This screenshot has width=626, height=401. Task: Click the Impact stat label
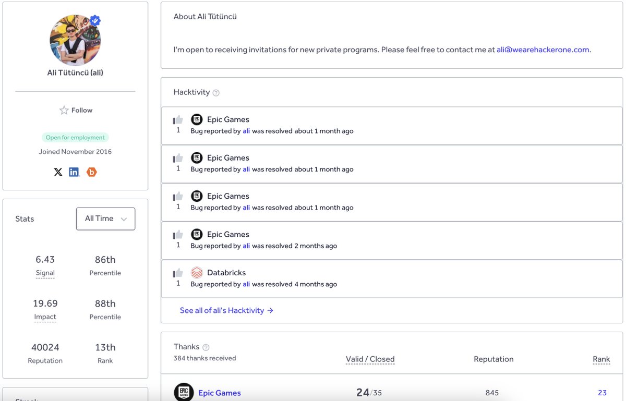pos(45,317)
